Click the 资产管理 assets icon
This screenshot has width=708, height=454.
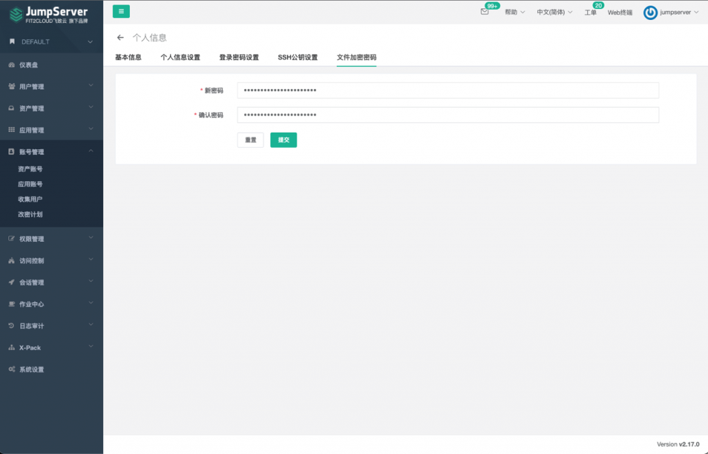pyautogui.click(x=11, y=108)
